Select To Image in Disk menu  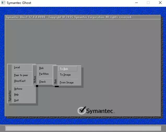[x=65, y=75]
